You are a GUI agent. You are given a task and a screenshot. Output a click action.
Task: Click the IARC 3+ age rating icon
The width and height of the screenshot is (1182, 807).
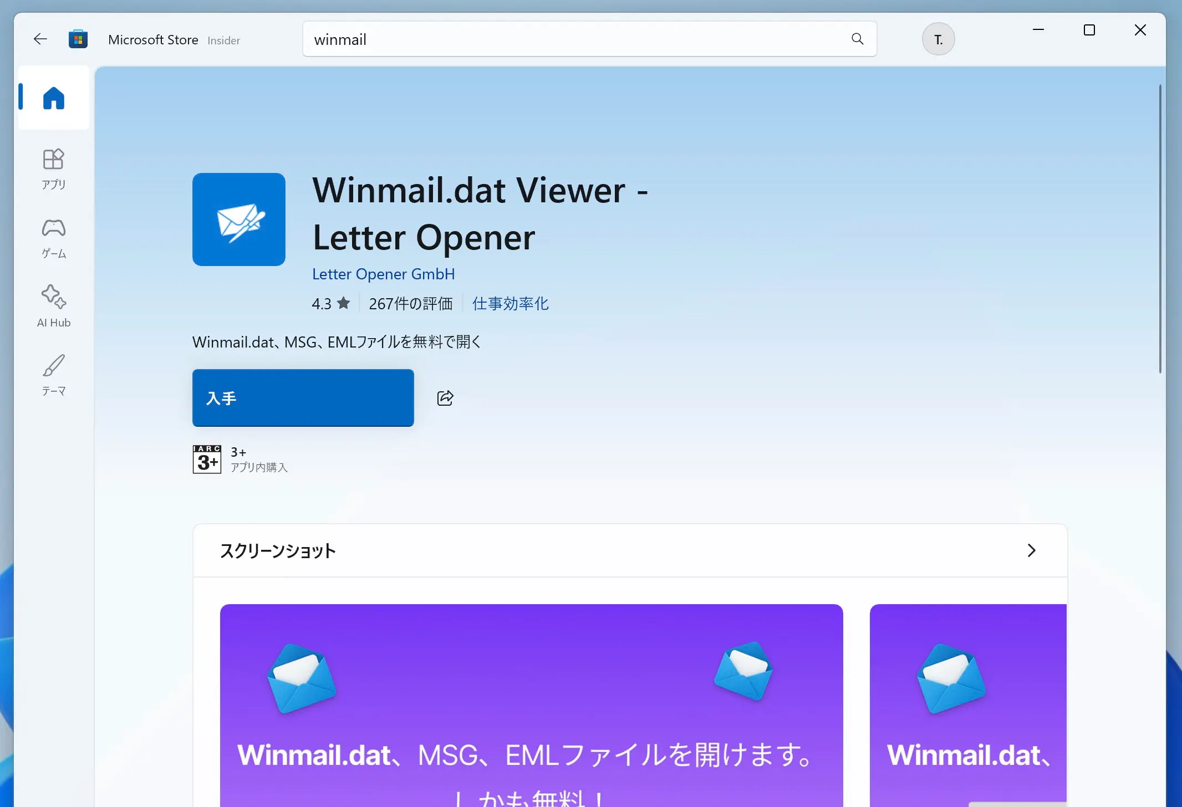tap(207, 459)
